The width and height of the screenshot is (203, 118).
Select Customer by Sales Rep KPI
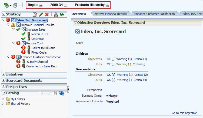click(x=41, y=66)
